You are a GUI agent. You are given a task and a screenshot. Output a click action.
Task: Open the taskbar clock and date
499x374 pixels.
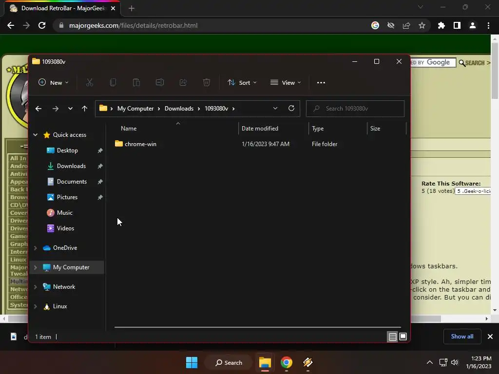(x=479, y=362)
